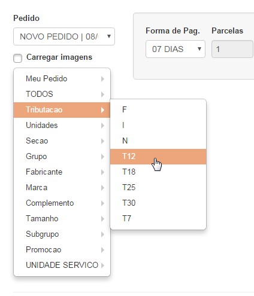Choose the T18 tax option
This screenshot has width=254, height=296.
pyautogui.click(x=158, y=172)
